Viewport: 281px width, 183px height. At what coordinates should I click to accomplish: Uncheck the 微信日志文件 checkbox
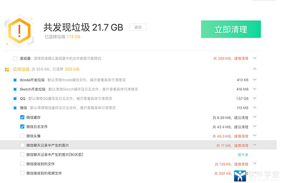(x=22, y=126)
